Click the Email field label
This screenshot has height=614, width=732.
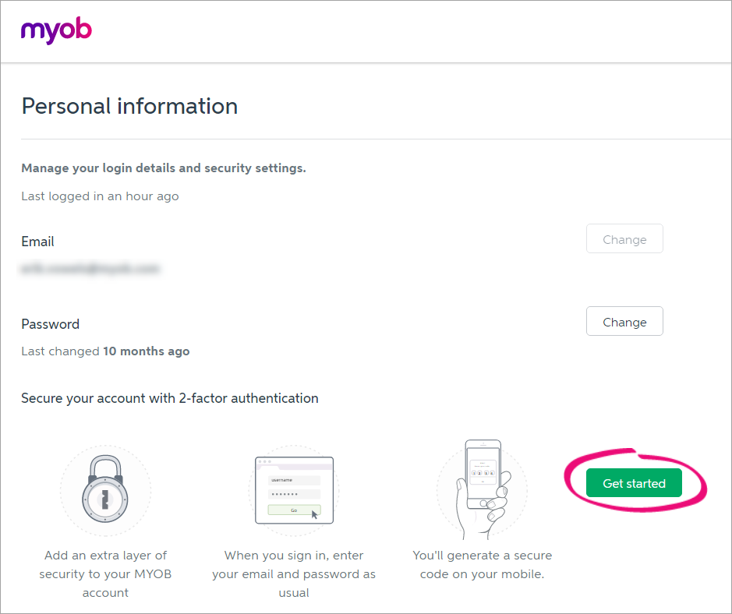click(x=37, y=242)
